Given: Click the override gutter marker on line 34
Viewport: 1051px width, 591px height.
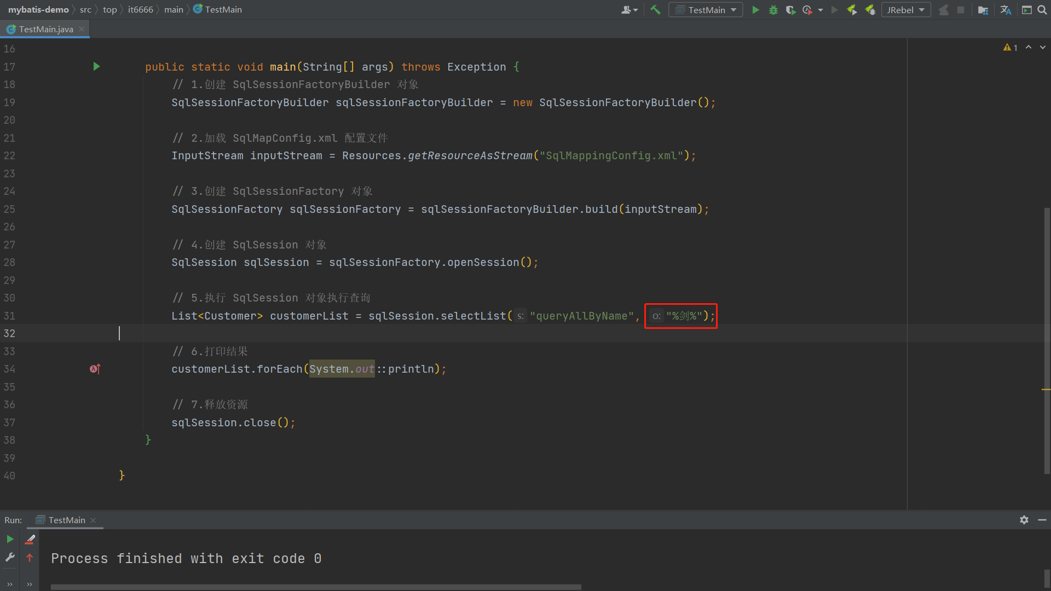Looking at the screenshot, I should point(95,369).
